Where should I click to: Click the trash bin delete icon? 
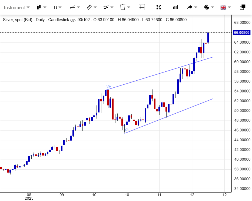tap(123, 7)
